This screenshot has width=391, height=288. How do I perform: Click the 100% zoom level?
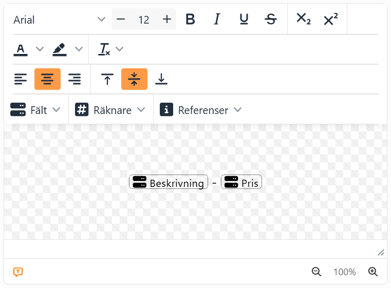pos(345,272)
